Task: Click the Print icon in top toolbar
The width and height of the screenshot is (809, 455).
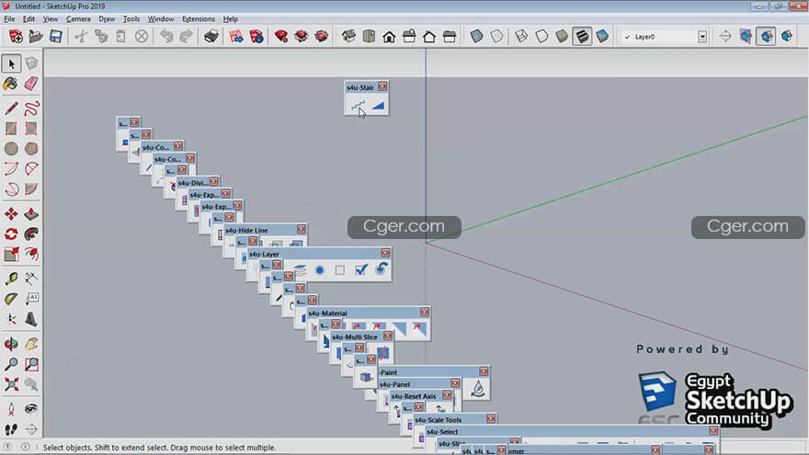Action: 211,36
